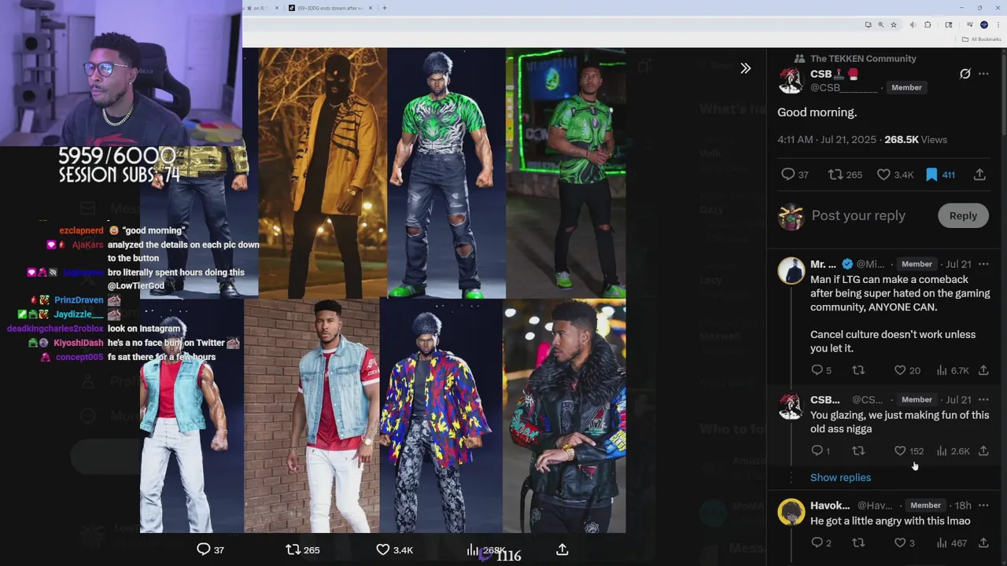Screen dimensions: 1007x566
Task: Click the 18h timestamp on Havok's reply
Action: coord(963,505)
